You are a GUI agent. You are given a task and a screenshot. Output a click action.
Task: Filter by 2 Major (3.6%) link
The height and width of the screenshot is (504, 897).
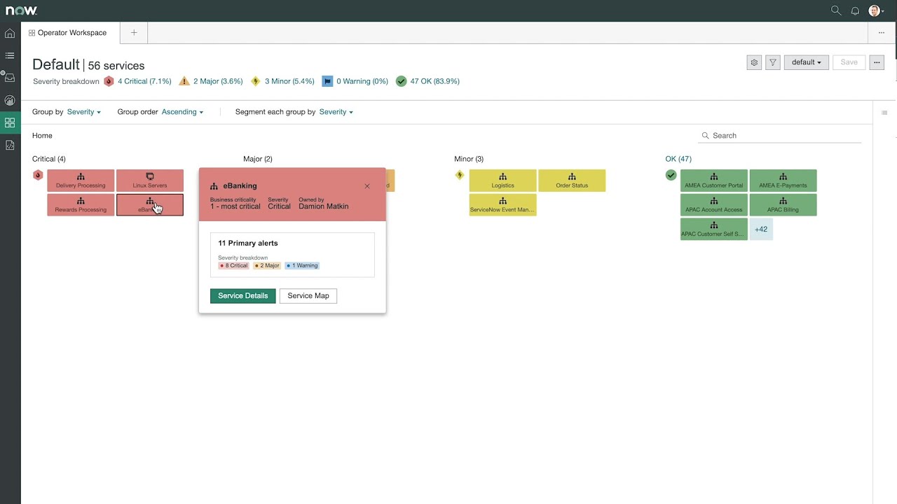[218, 81]
